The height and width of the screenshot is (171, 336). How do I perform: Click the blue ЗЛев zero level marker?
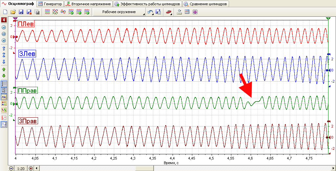(328, 70)
